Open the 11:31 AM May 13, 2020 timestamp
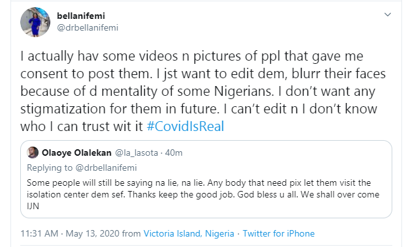The width and height of the screenshot is (406, 247). (x=70, y=233)
